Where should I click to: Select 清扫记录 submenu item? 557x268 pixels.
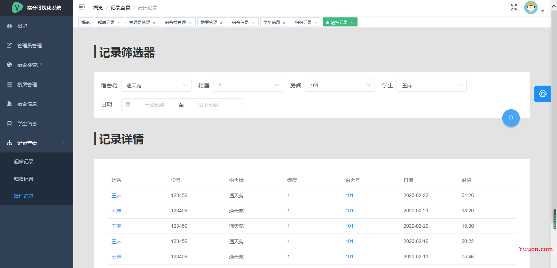[37, 196]
